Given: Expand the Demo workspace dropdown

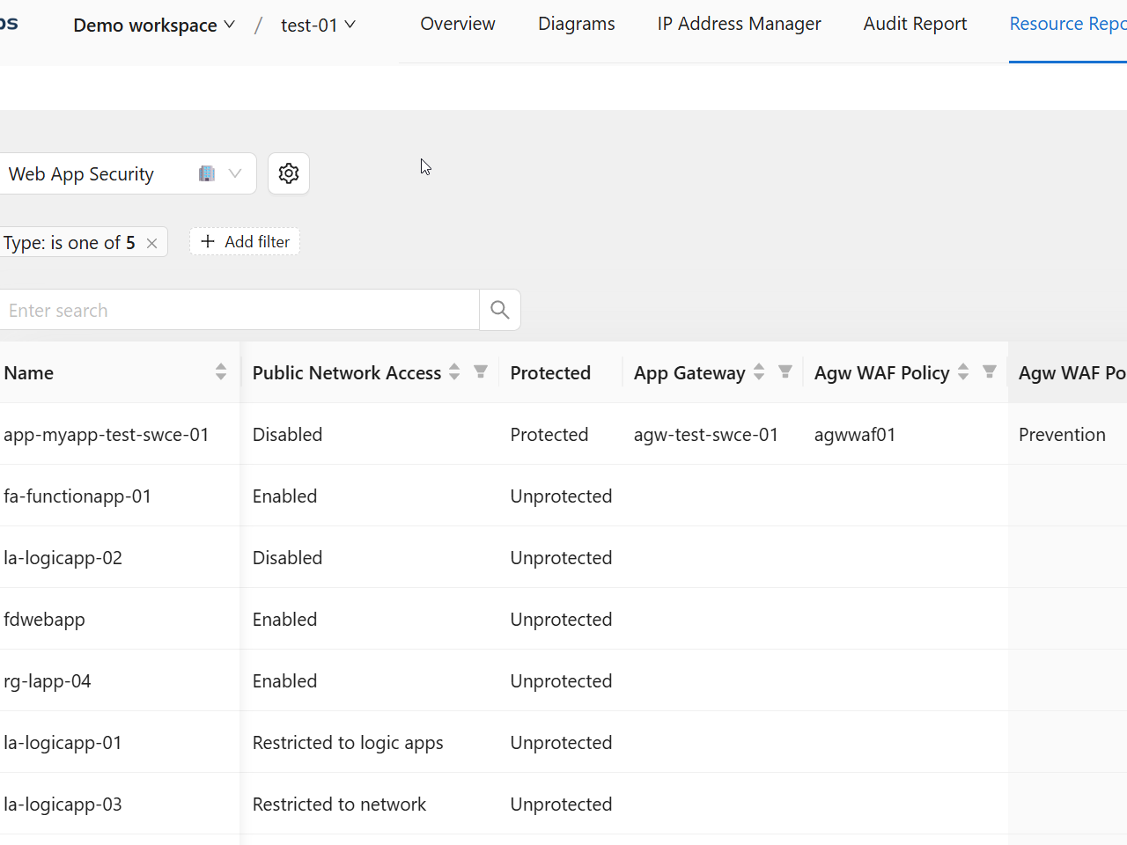Looking at the screenshot, I should [154, 26].
